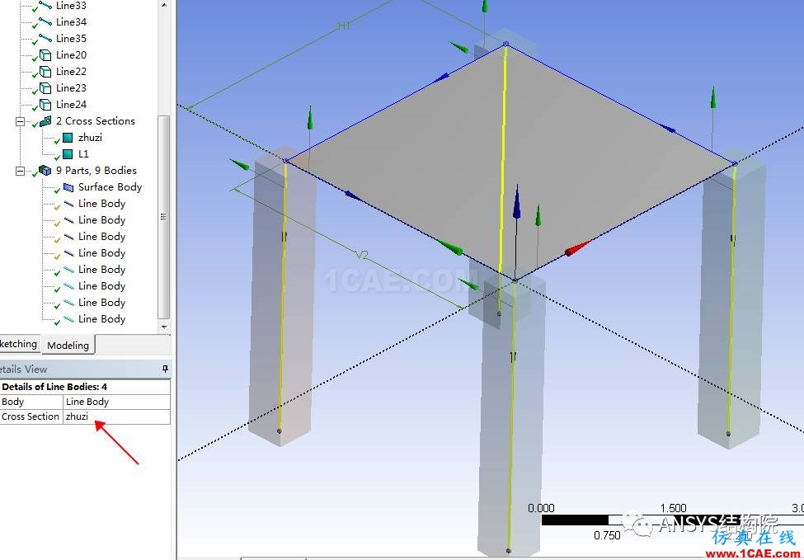
Task: Click the 9 Parts, 9 Bodies icon
Action: point(45,170)
